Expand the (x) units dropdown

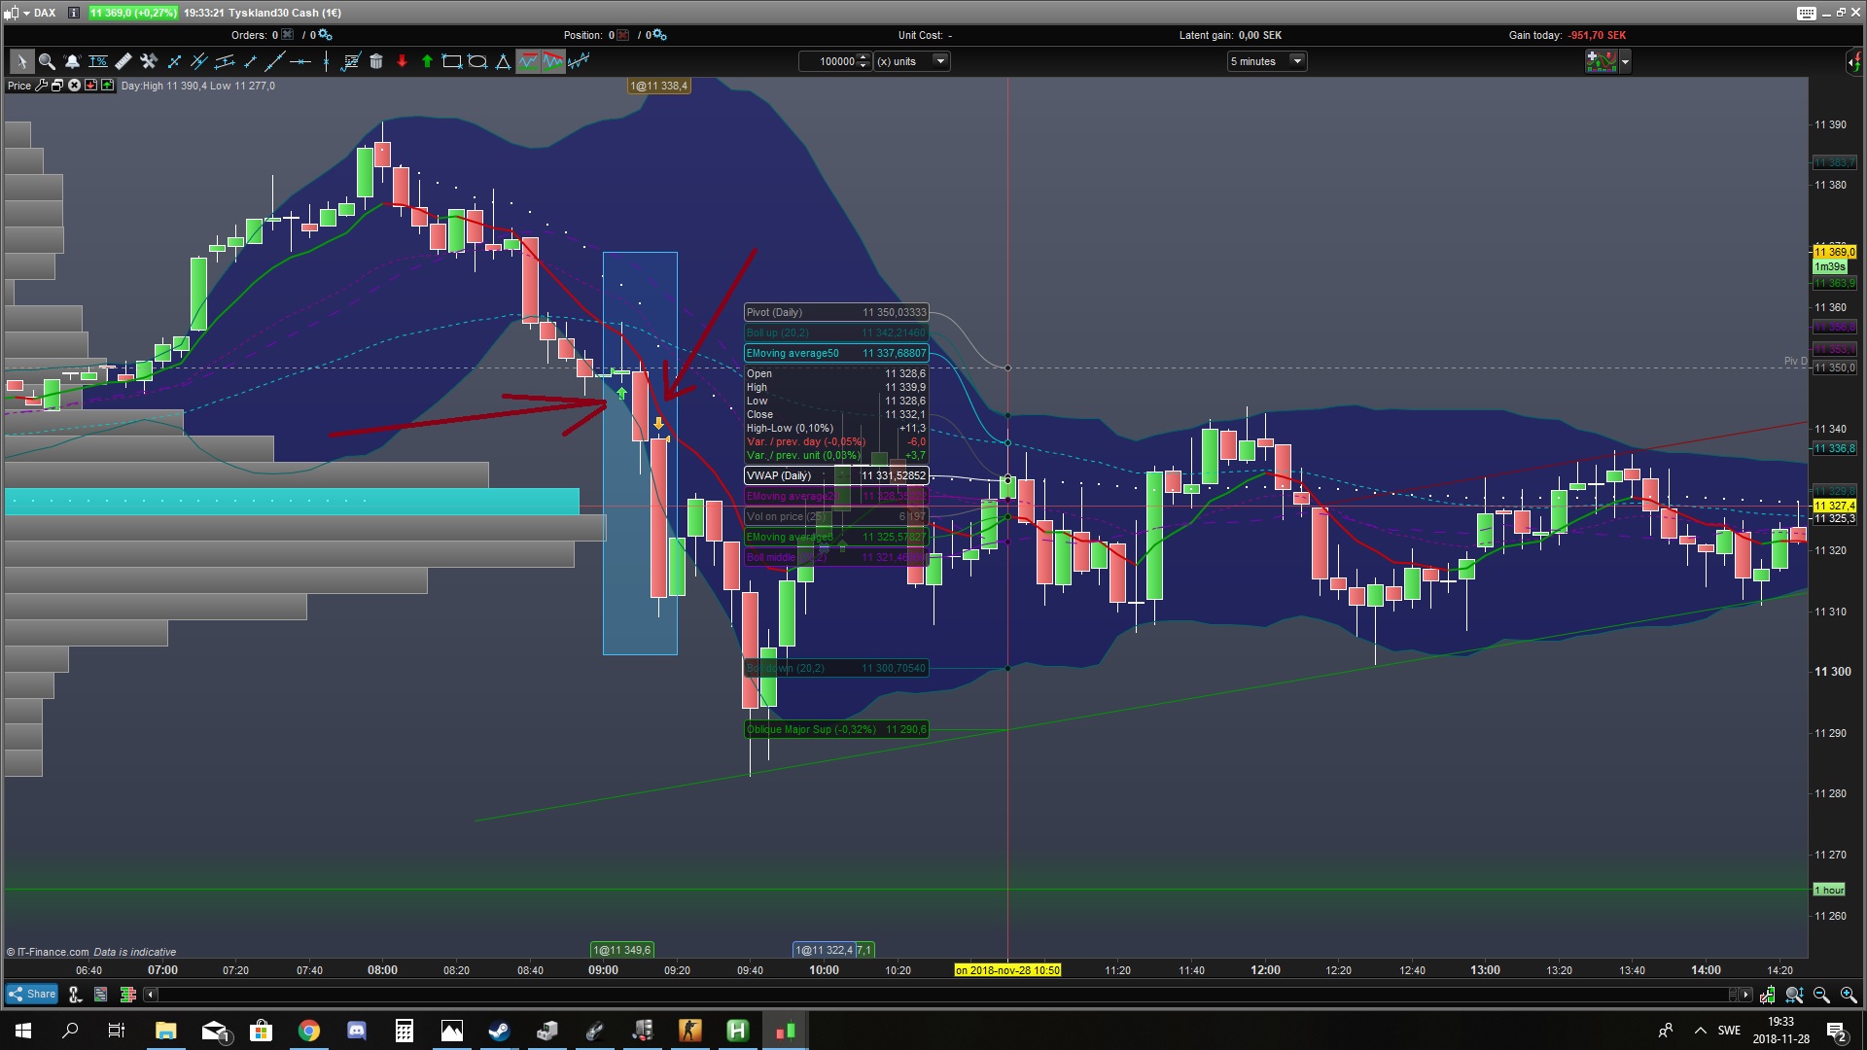pos(939,61)
